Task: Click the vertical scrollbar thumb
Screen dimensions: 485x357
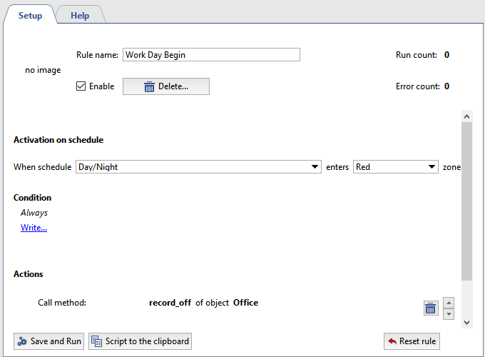Action: [466, 200]
